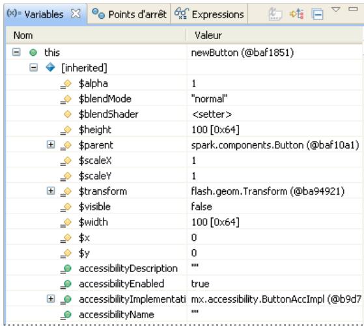Screen dimensions: 364x326
Task: Click the 'true' value of accessibilityEnabled
Action: pos(200,284)
